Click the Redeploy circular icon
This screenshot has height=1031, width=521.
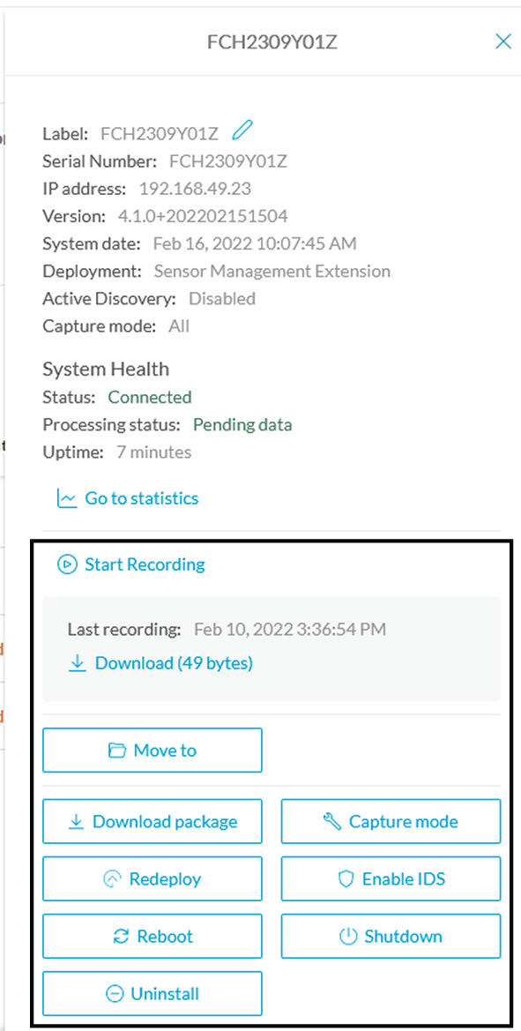pos(112,879)
